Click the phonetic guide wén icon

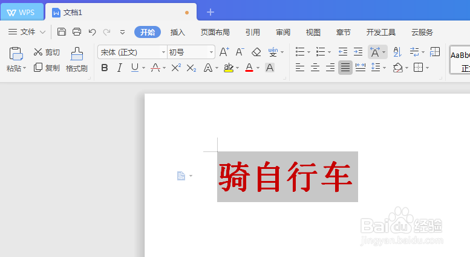[273, 52]
